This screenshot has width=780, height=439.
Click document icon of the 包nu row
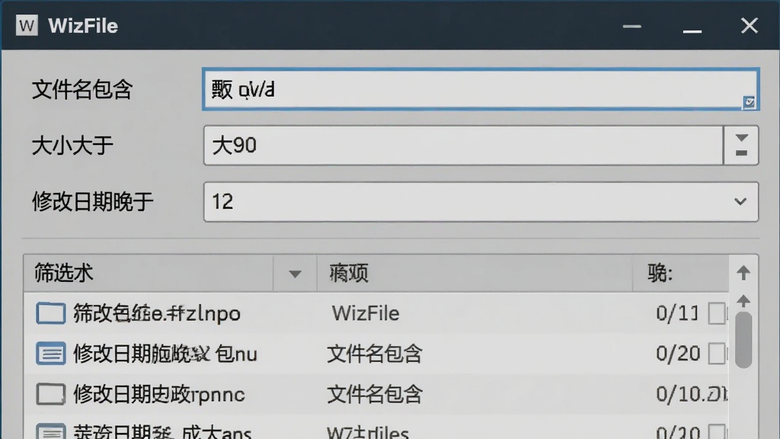pos(51,354)
